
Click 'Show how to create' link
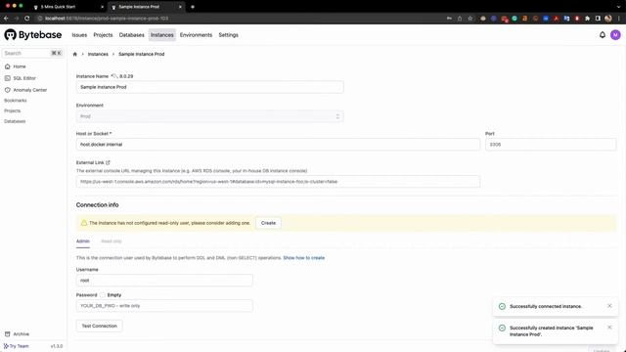point(304,258)
